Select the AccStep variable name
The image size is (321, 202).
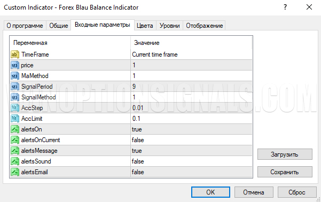tap(32, 108)
